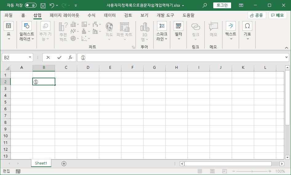Viewport: 291px width, 175px height.
Task: Open the 필터 filters dropdown
Action: [179, 31]
